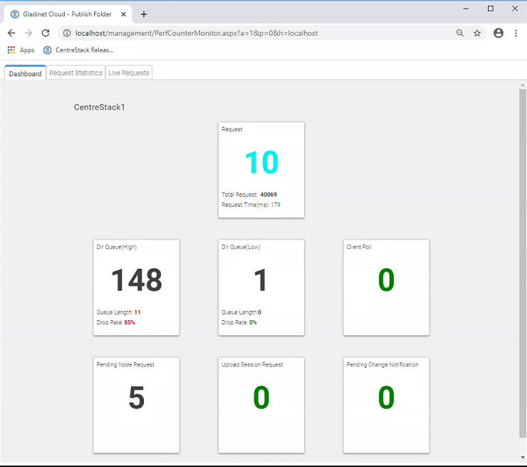Go back to the previous page

click(x=11, y=33)
